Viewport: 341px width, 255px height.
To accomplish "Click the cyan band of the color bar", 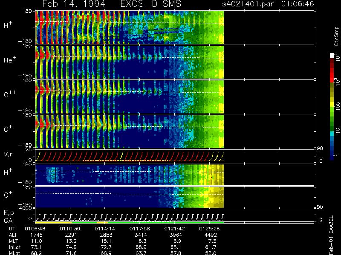I will (332, 134).
